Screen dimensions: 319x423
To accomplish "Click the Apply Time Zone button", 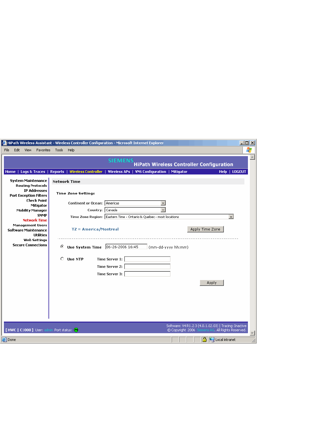I will pos(205,229).
